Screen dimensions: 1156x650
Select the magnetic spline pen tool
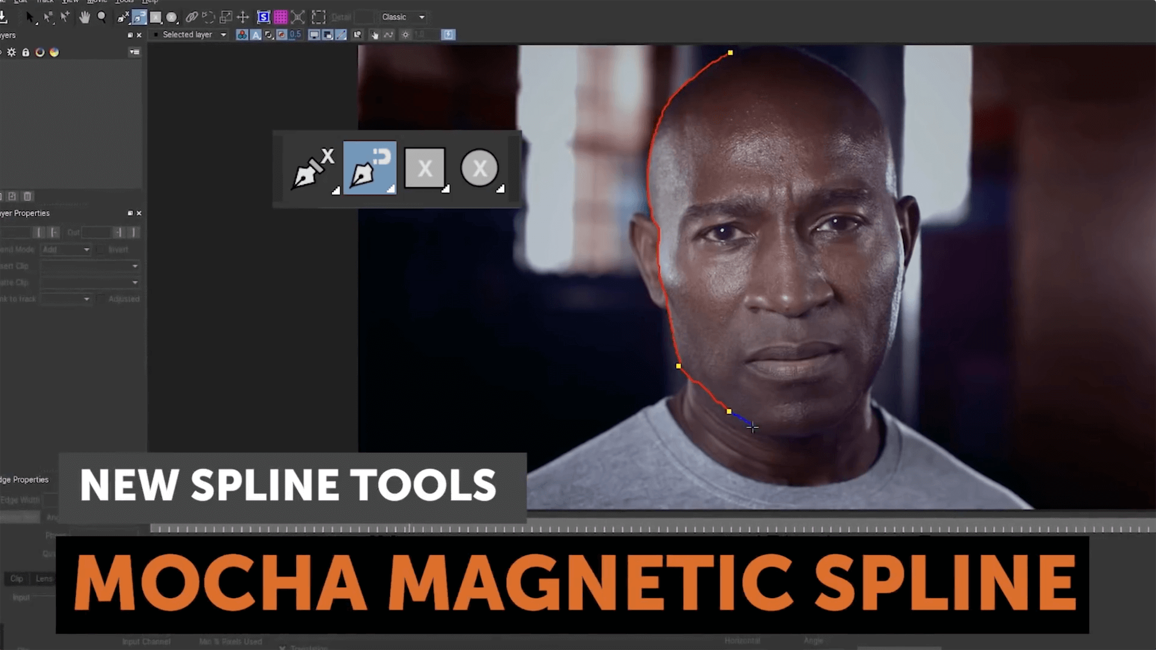(368, 167)
